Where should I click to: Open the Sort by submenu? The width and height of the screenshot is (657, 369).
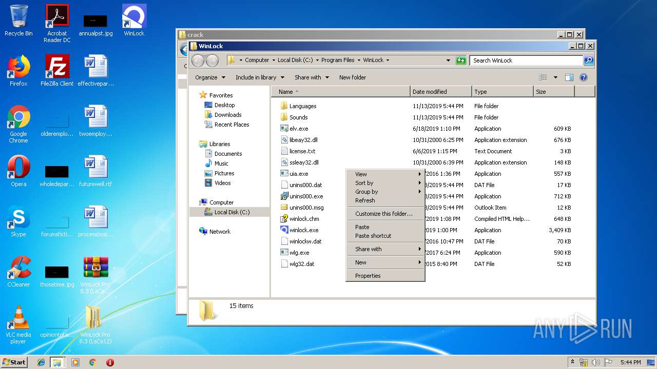(x=385, y=183)
